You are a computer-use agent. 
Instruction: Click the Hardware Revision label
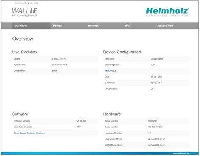(x=114, y=133)
